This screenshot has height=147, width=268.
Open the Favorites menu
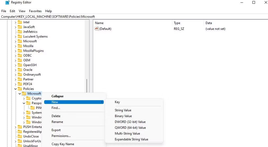click(35, 11)
